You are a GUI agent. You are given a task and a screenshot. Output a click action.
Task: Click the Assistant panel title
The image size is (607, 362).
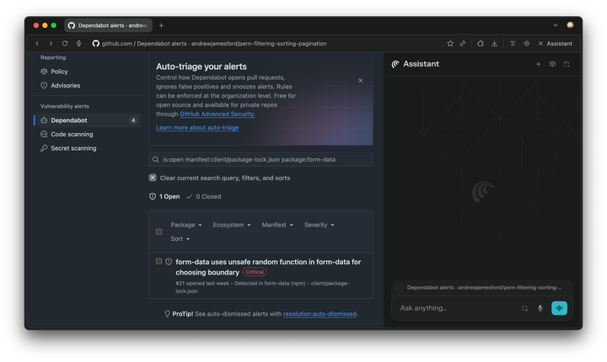[422, 64]
